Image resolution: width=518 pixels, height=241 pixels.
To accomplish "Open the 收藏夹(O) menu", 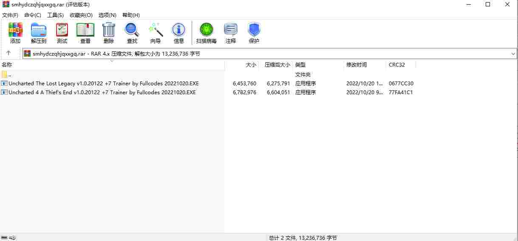I will [x=81, y=15].
